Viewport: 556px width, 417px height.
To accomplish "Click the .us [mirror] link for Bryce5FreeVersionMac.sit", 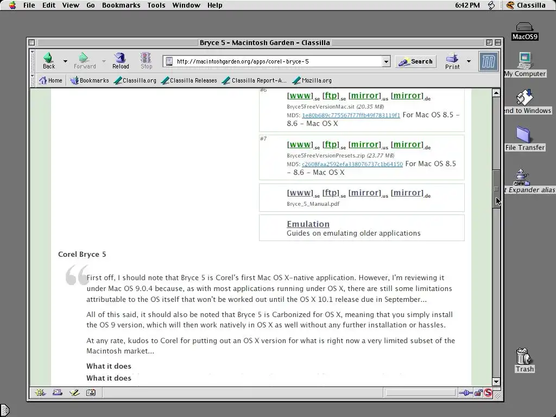I will (x=364, y=96).
